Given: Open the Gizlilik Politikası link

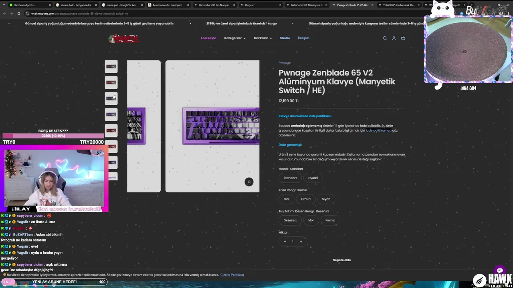Looking at the screenshot, I should 232,275.
